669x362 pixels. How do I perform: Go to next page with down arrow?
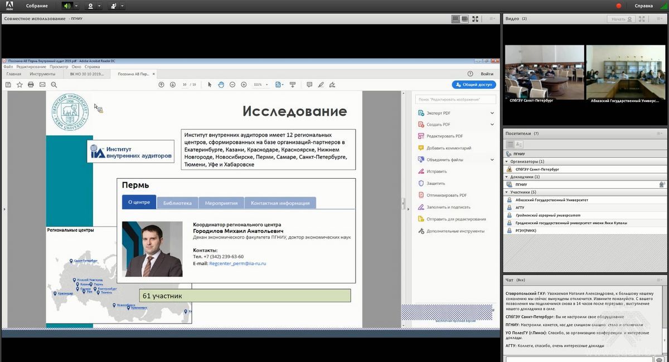tap(173, 85)
